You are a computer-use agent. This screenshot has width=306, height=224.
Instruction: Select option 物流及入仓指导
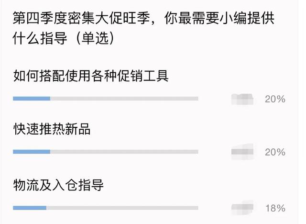[x=58, y=185]
